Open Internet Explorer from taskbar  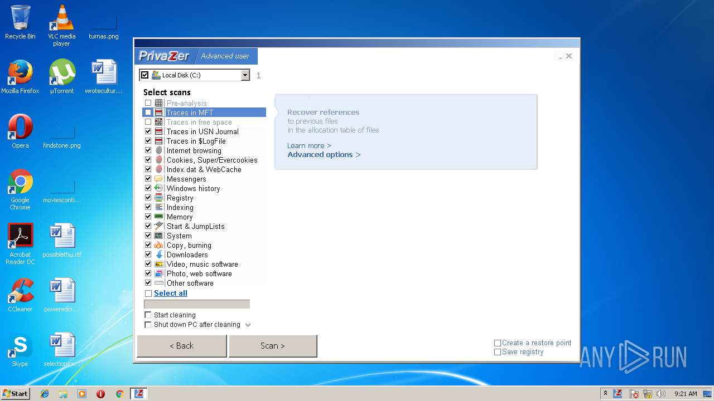click(x=45, y=394)
